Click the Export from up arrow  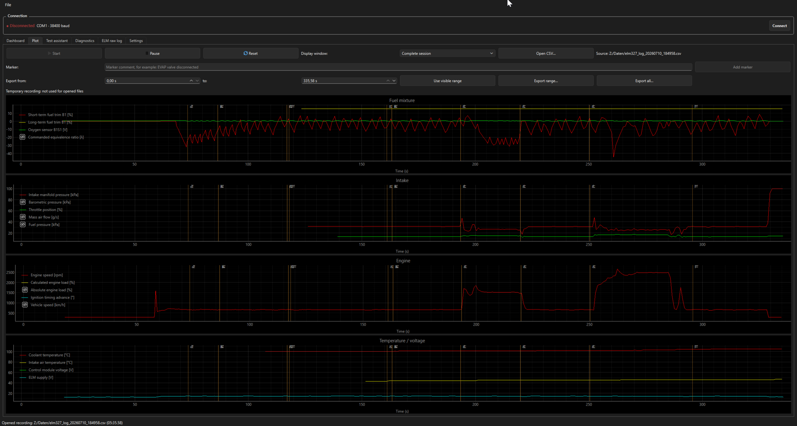click(191, 80)
